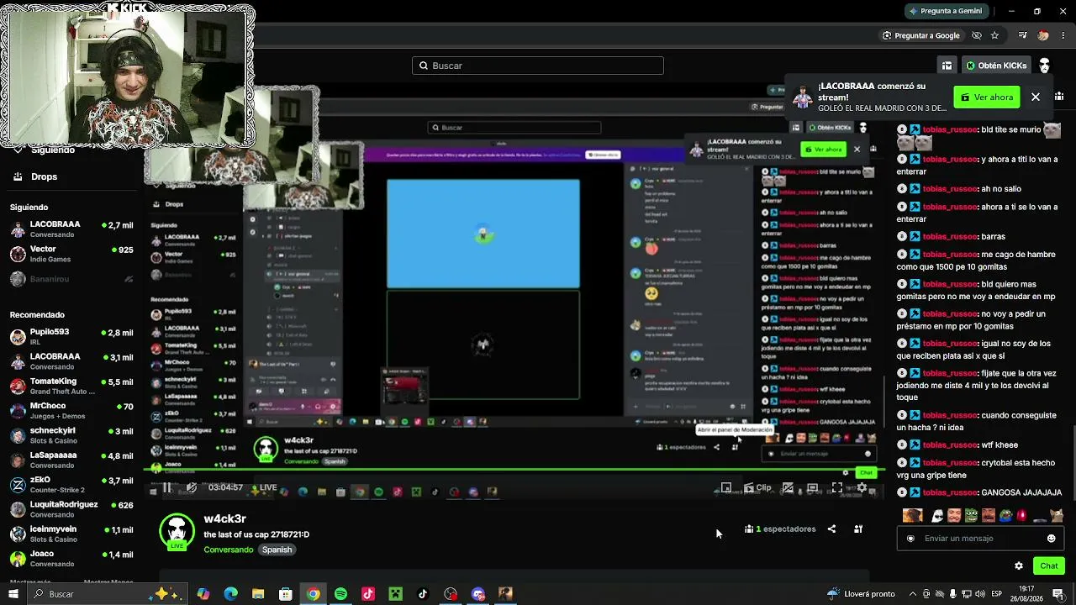Open MrChoco recommended channel

[x=71, y=411]
